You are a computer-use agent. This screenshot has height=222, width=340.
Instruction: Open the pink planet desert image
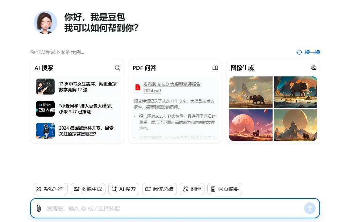pyautogui.click(x=251, y=125)
